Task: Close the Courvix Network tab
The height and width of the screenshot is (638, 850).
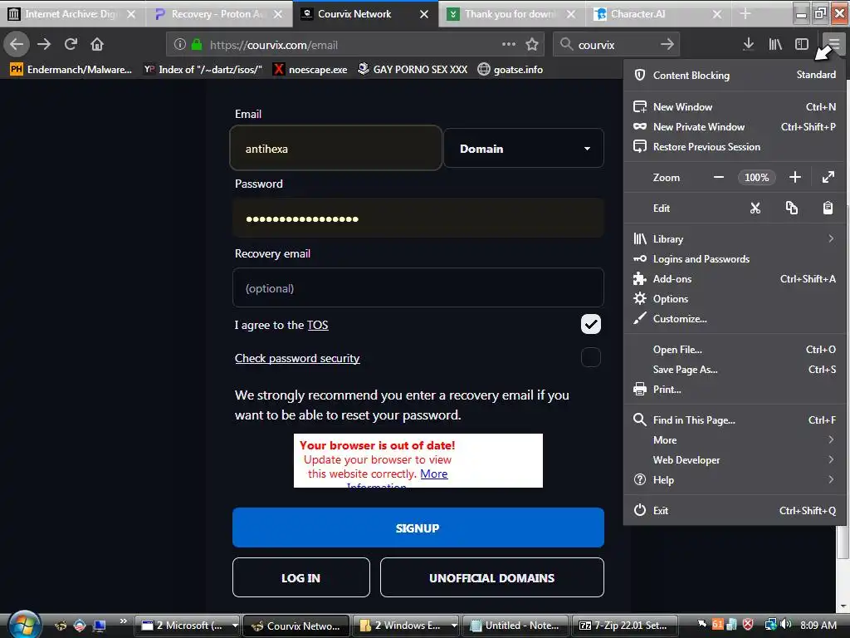Action: pyautogui.click(x=424, y=14)
